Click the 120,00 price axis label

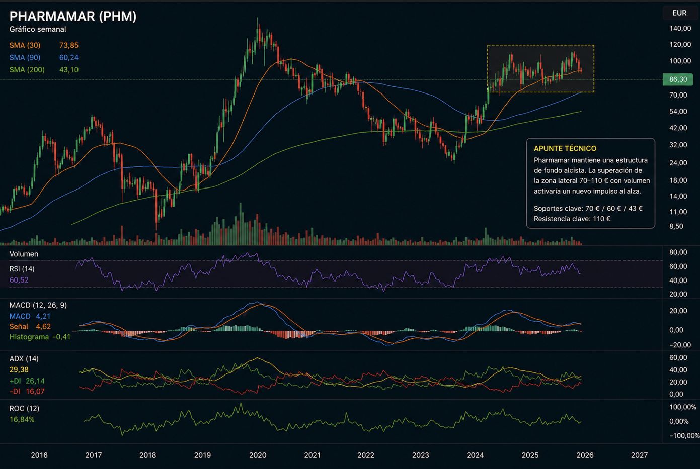(680, 45)
